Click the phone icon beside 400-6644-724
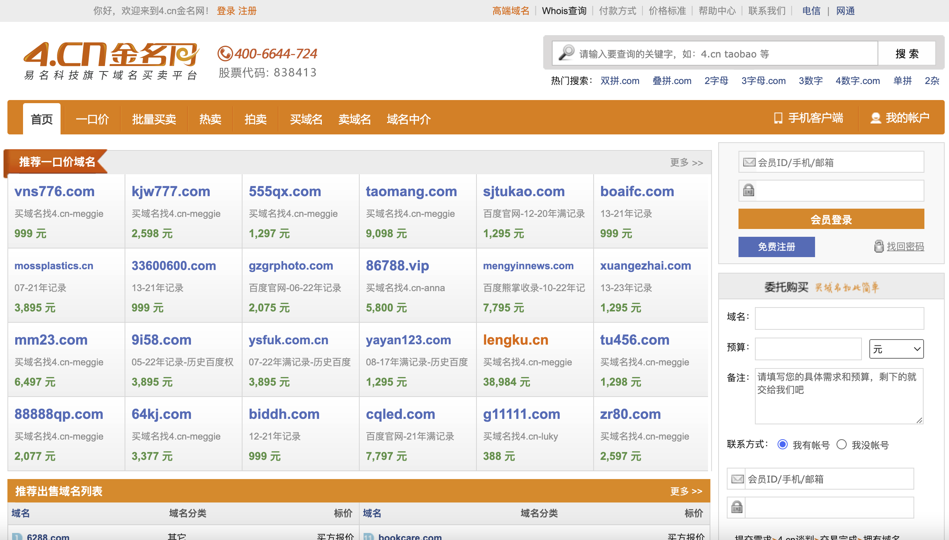Screen dimensions: 949x540 pyautogui.click(x=225, y=54)
